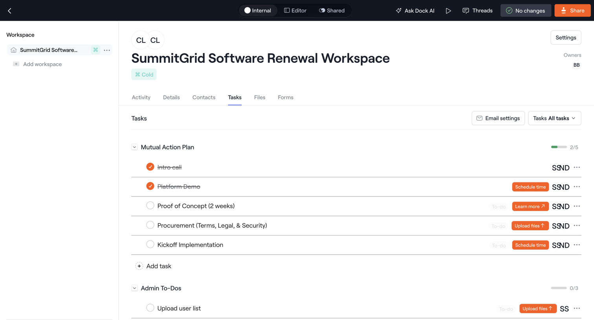
Task: Click SS assignee avatar on Upload user list
Action: [564, 309]
